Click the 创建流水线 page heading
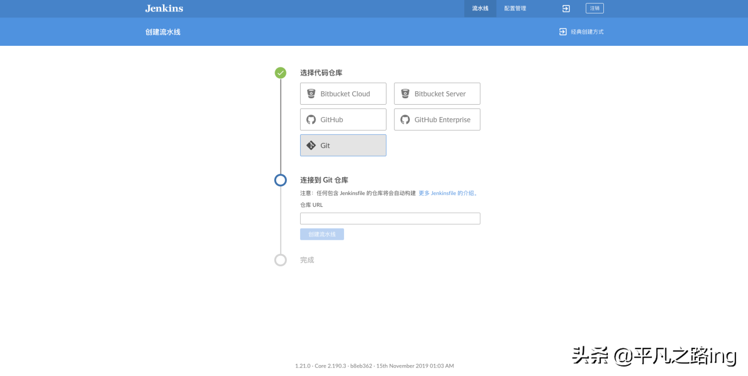Image resolution: width=748 pixels, height=376 pixels. click(163, 32)
